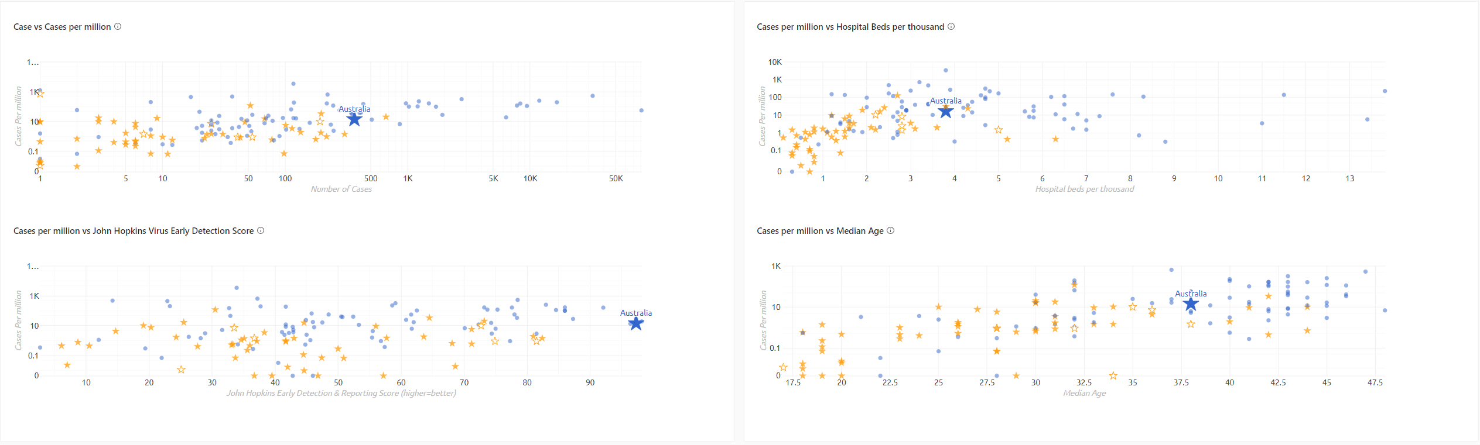Image resolution: width=1480 pixels, height=445 pixels.
Task: Click Australia label in John Hopkins Detection chart
Action: click(x=636, y=313)
